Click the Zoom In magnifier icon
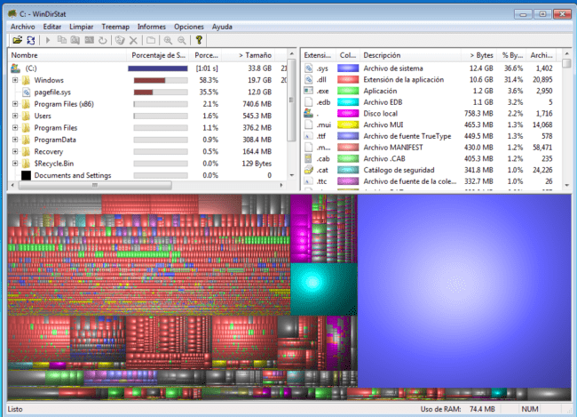This screenshot has width=577, height=417. coord(169,40)
